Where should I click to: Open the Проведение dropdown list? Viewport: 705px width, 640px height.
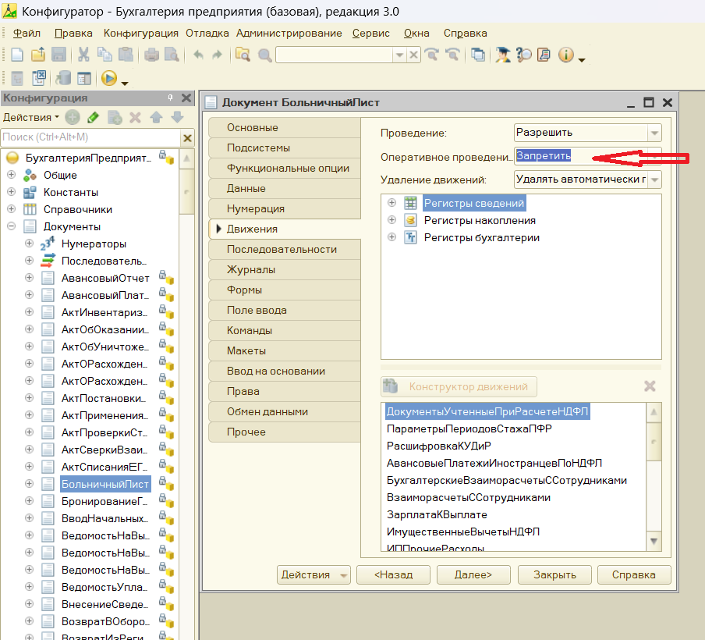coord(654,133)
